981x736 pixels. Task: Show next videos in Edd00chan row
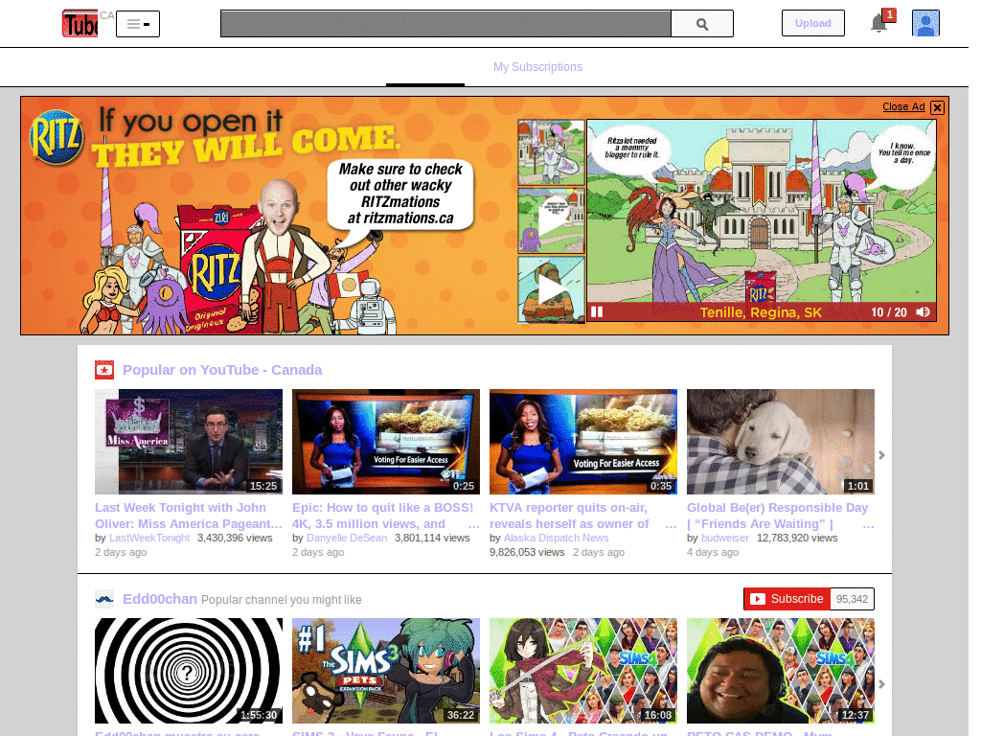[x=881, y=684]
